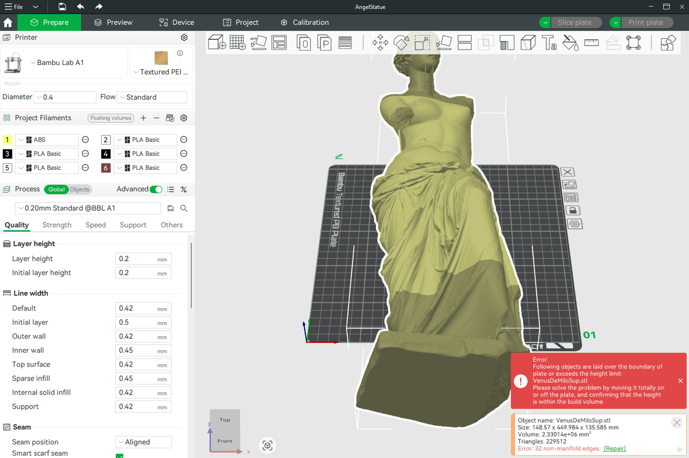Open the Strength settings tab
Image resolution: width=689 pixels, height=458 pixels.
(x=57, y=225)
